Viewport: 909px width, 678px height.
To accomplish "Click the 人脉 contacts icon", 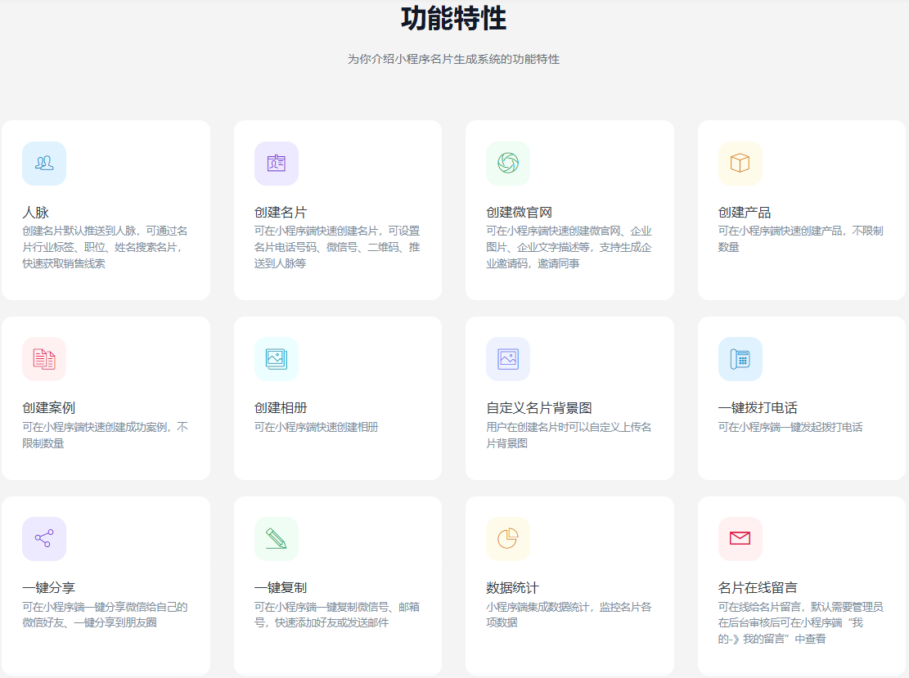I will tap(44, 164).
